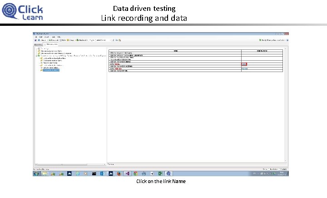This screenshot has height=198, width=327.
Task: Click the 'Click on the button OK' table row
Action: (196, 71)
